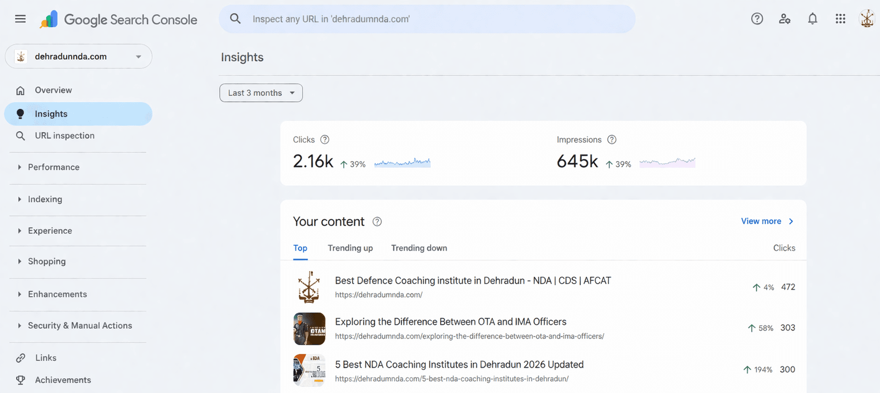This screenshot has height=393, width=880.
Task: Expand the Security & Manual Actions section
Action: point(80,325)
